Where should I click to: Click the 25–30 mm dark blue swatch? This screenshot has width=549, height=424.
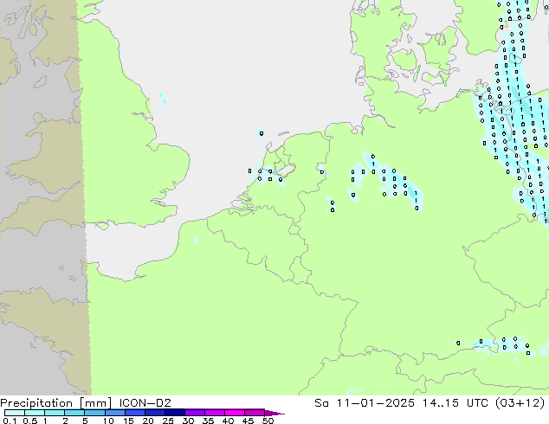pyautogui.click(x=174, y=413)
